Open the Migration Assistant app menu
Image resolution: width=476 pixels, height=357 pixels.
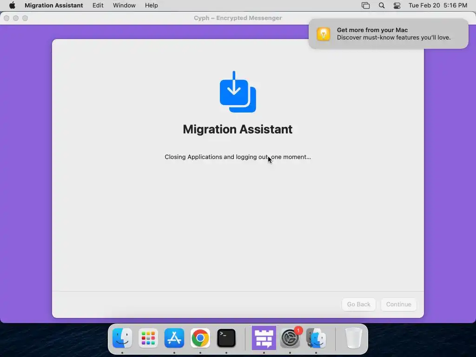pos(54,6)
